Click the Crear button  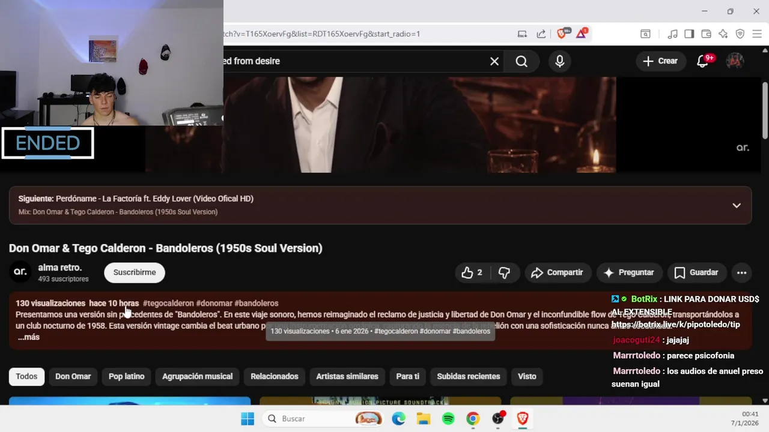tap(660, 61)
